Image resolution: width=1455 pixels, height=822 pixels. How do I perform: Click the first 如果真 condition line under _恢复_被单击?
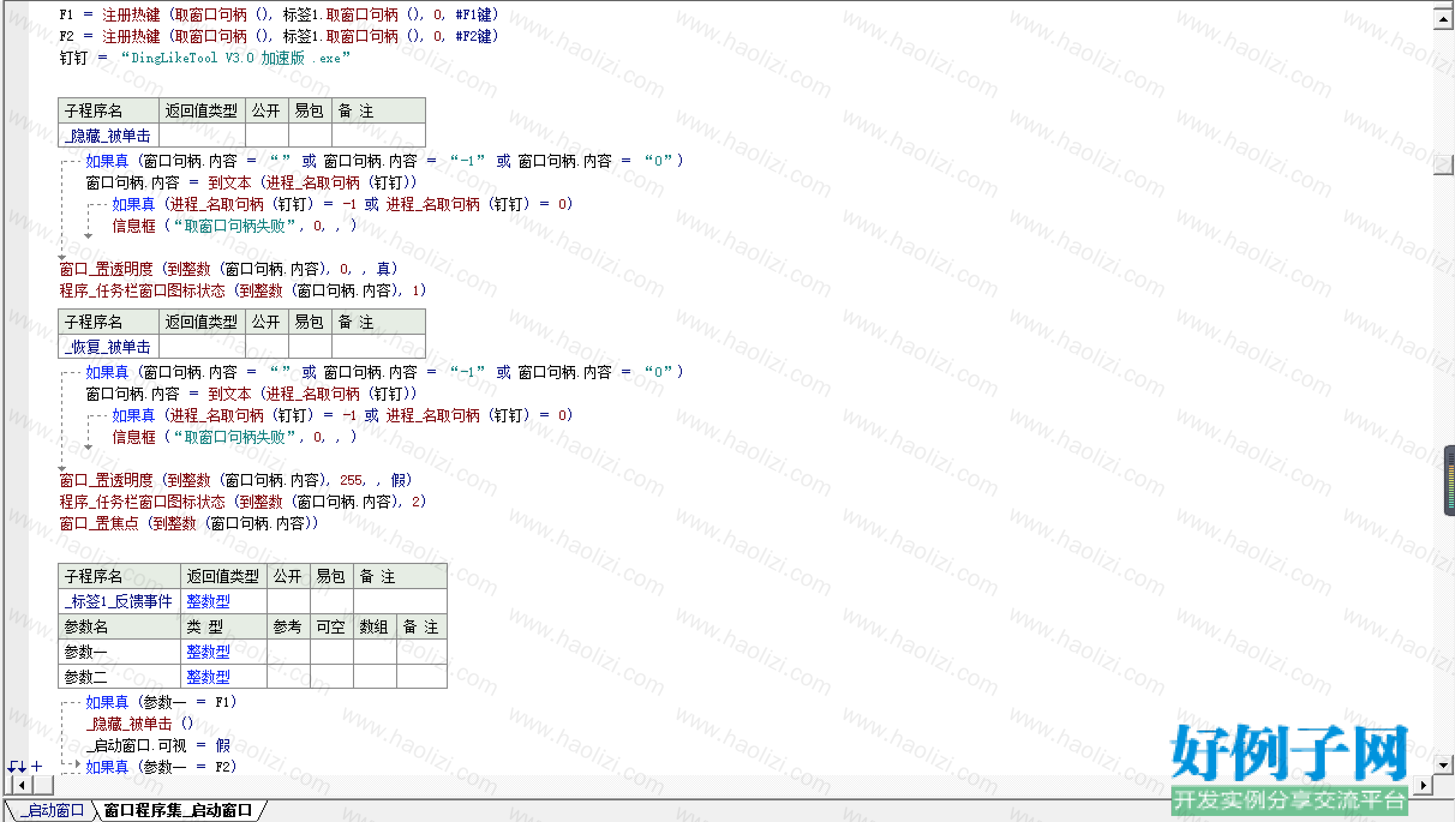385,372
